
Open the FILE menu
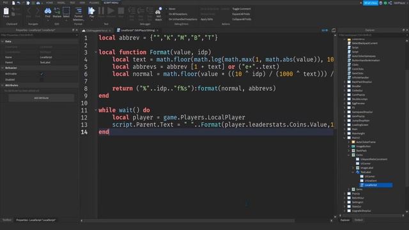click(x=5, y=3)
